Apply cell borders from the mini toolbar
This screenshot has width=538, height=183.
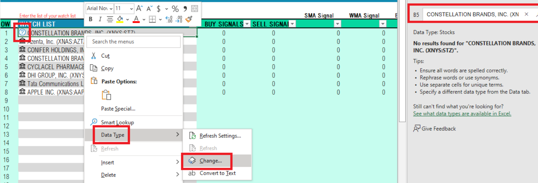[x=152, y=19]
